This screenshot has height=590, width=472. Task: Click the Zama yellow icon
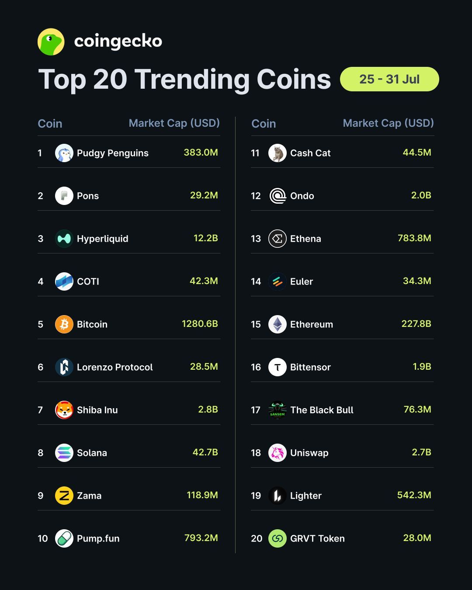tap(64, 496)
